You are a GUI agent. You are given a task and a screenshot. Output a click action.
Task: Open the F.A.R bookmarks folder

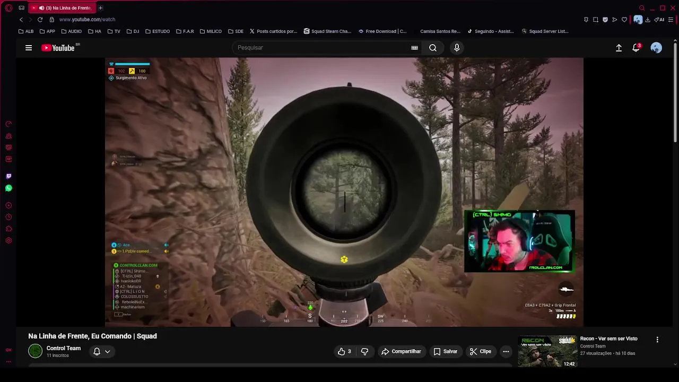185,31
